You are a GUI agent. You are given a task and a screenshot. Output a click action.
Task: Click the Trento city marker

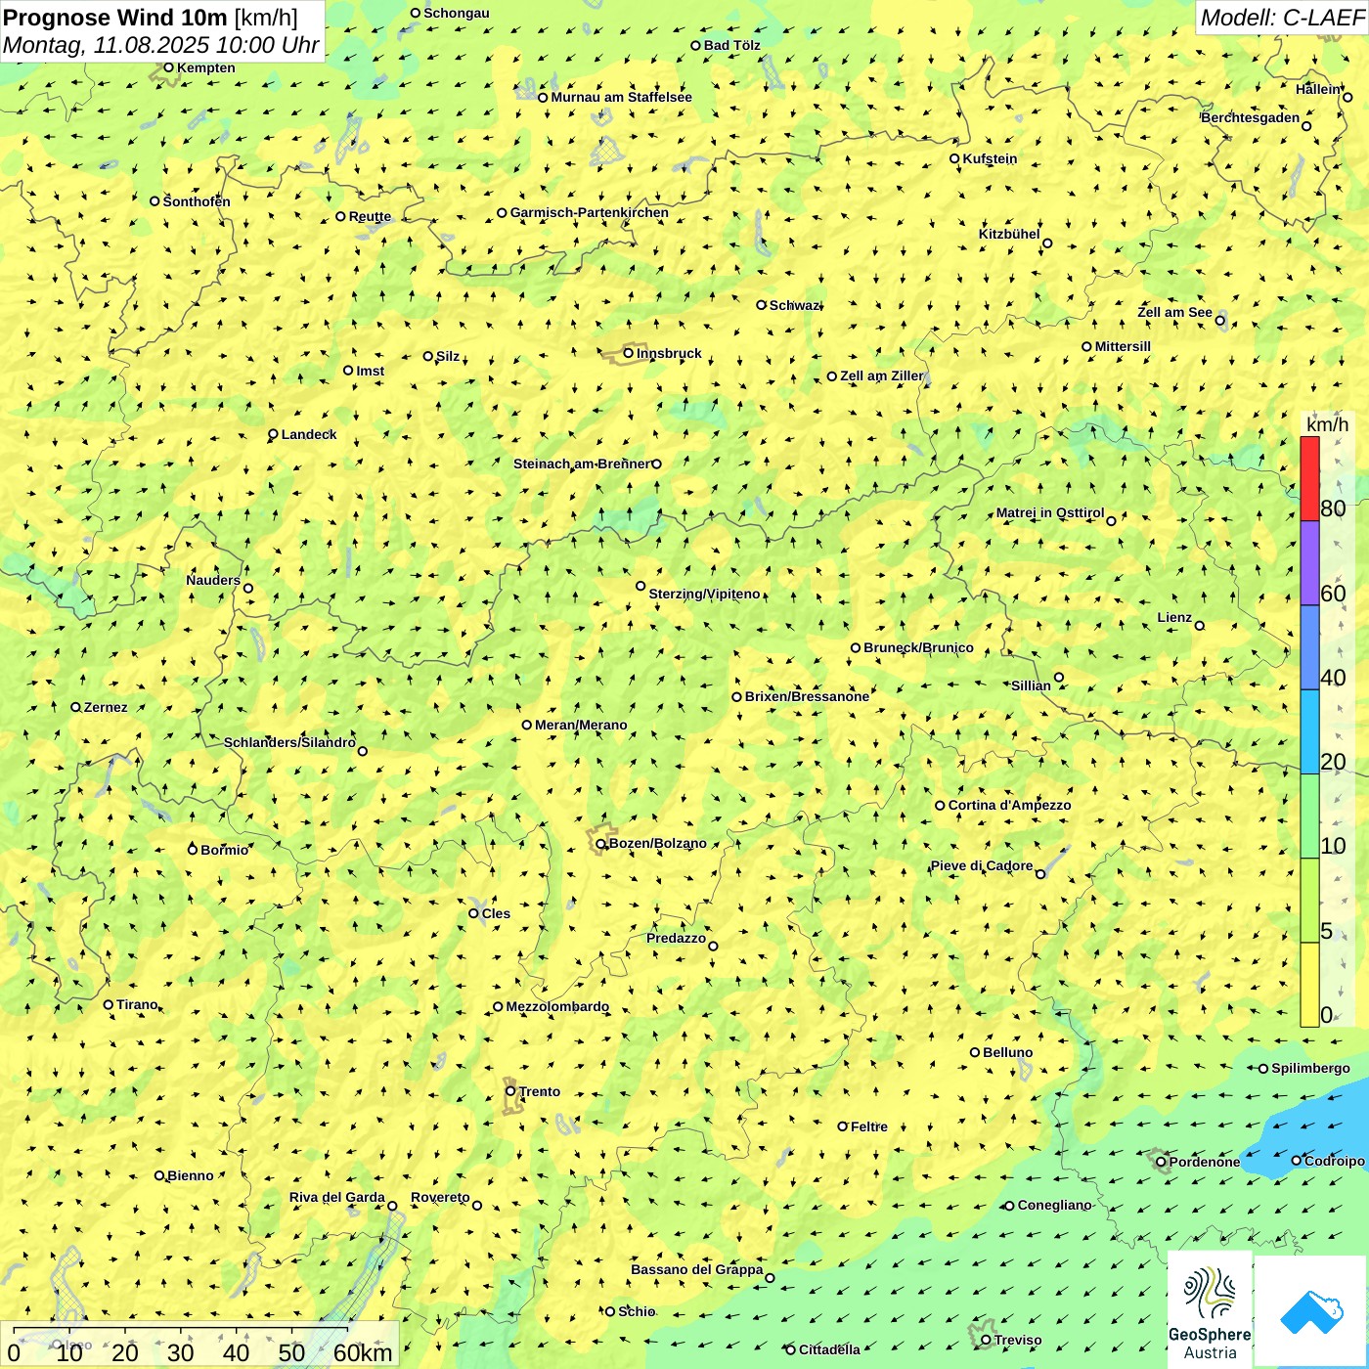tap(510, 1091)
